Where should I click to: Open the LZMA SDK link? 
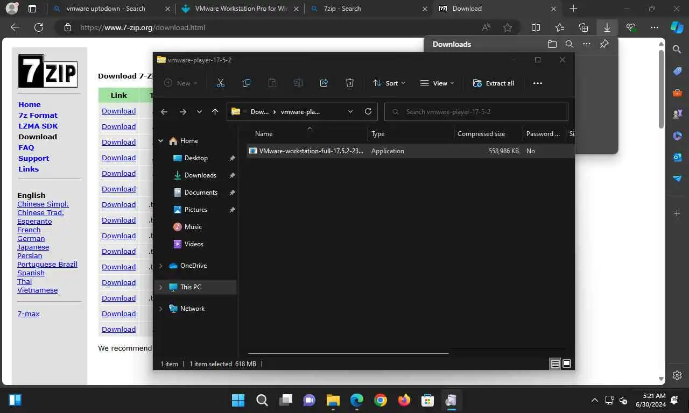[x=38, y=126]
